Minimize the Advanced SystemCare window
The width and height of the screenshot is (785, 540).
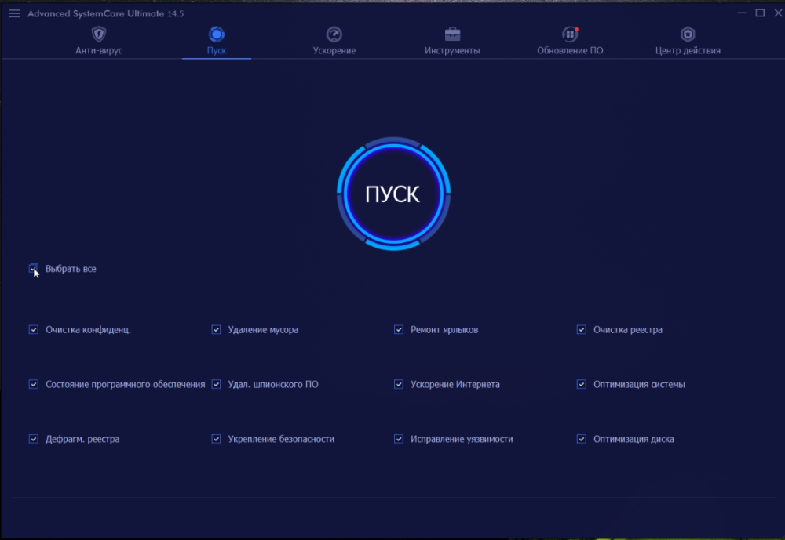click(741, 13)
